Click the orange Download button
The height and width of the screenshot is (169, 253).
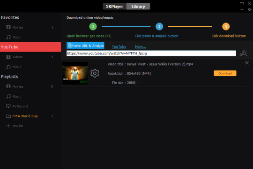225,73
